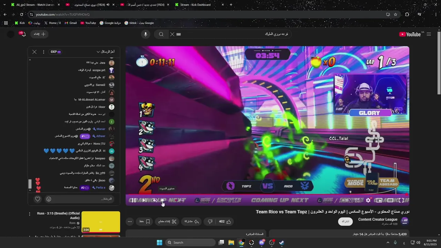Click the taskbar Search box
Image resolution: width=441 pixels, height=248 pixels.
coord(189,242)
